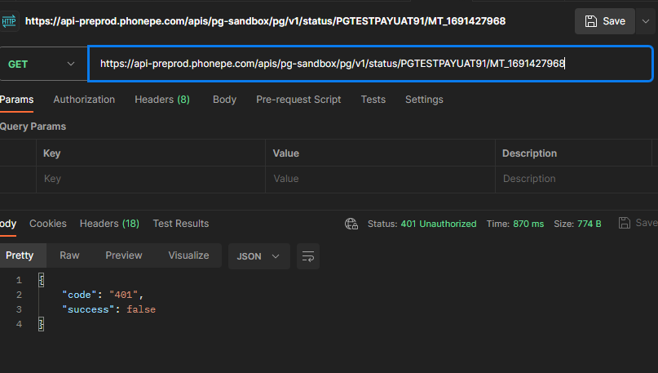Click the query param Key input cell
Image resolution: width=658 pixels, height=373 pixels.
tap(151, 179)
